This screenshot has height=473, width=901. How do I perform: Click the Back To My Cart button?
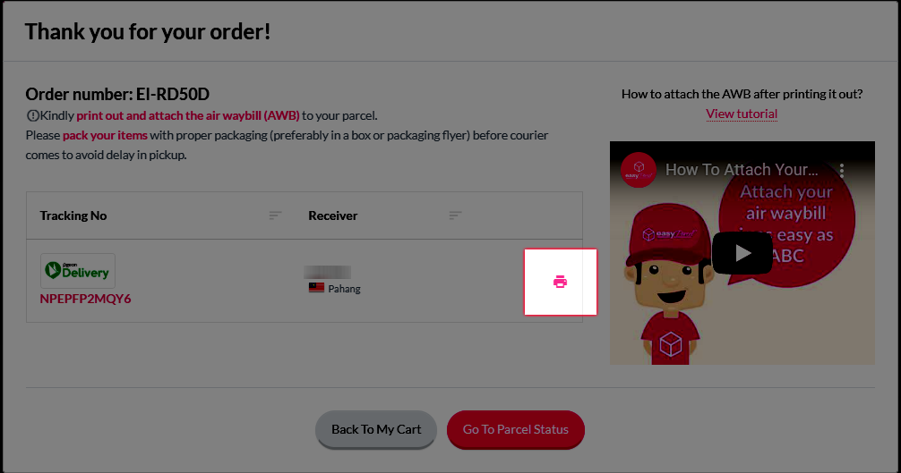(376, 429)
